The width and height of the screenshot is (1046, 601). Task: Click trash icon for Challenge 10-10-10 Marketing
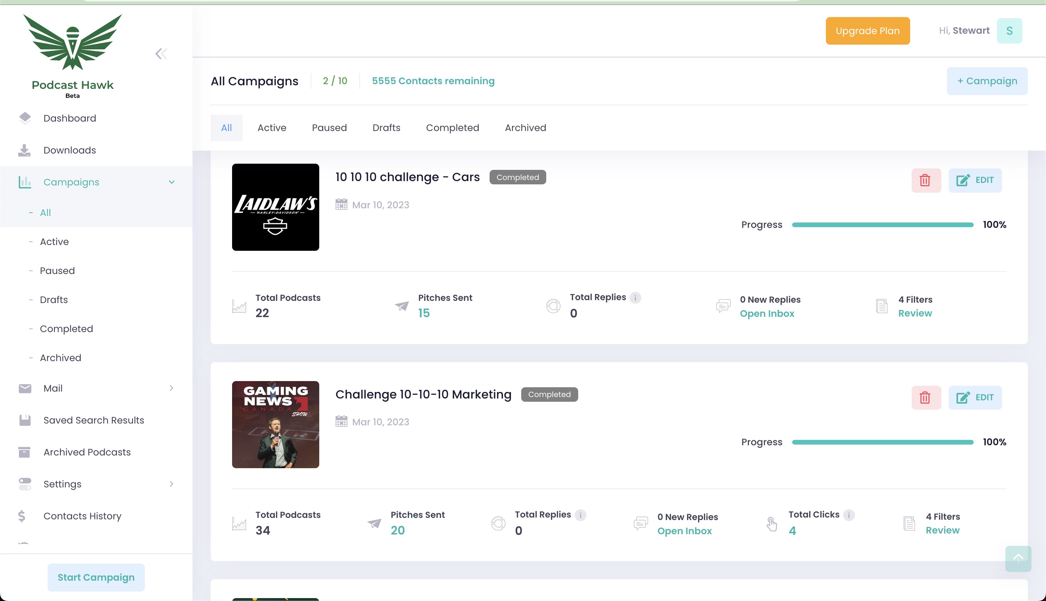[925, 397]
